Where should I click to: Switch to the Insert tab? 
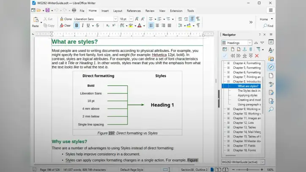click(x=105, y=11)
